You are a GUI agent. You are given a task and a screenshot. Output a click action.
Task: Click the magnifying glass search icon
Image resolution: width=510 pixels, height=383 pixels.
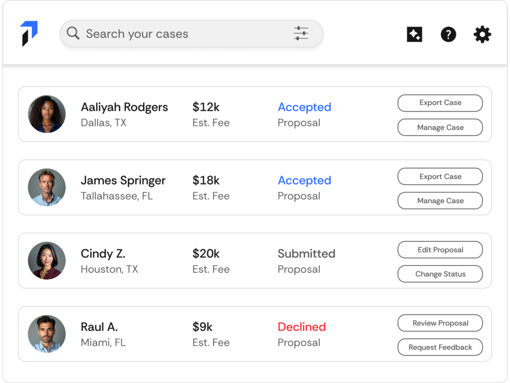pyautogui.click(x=73, y=33)
